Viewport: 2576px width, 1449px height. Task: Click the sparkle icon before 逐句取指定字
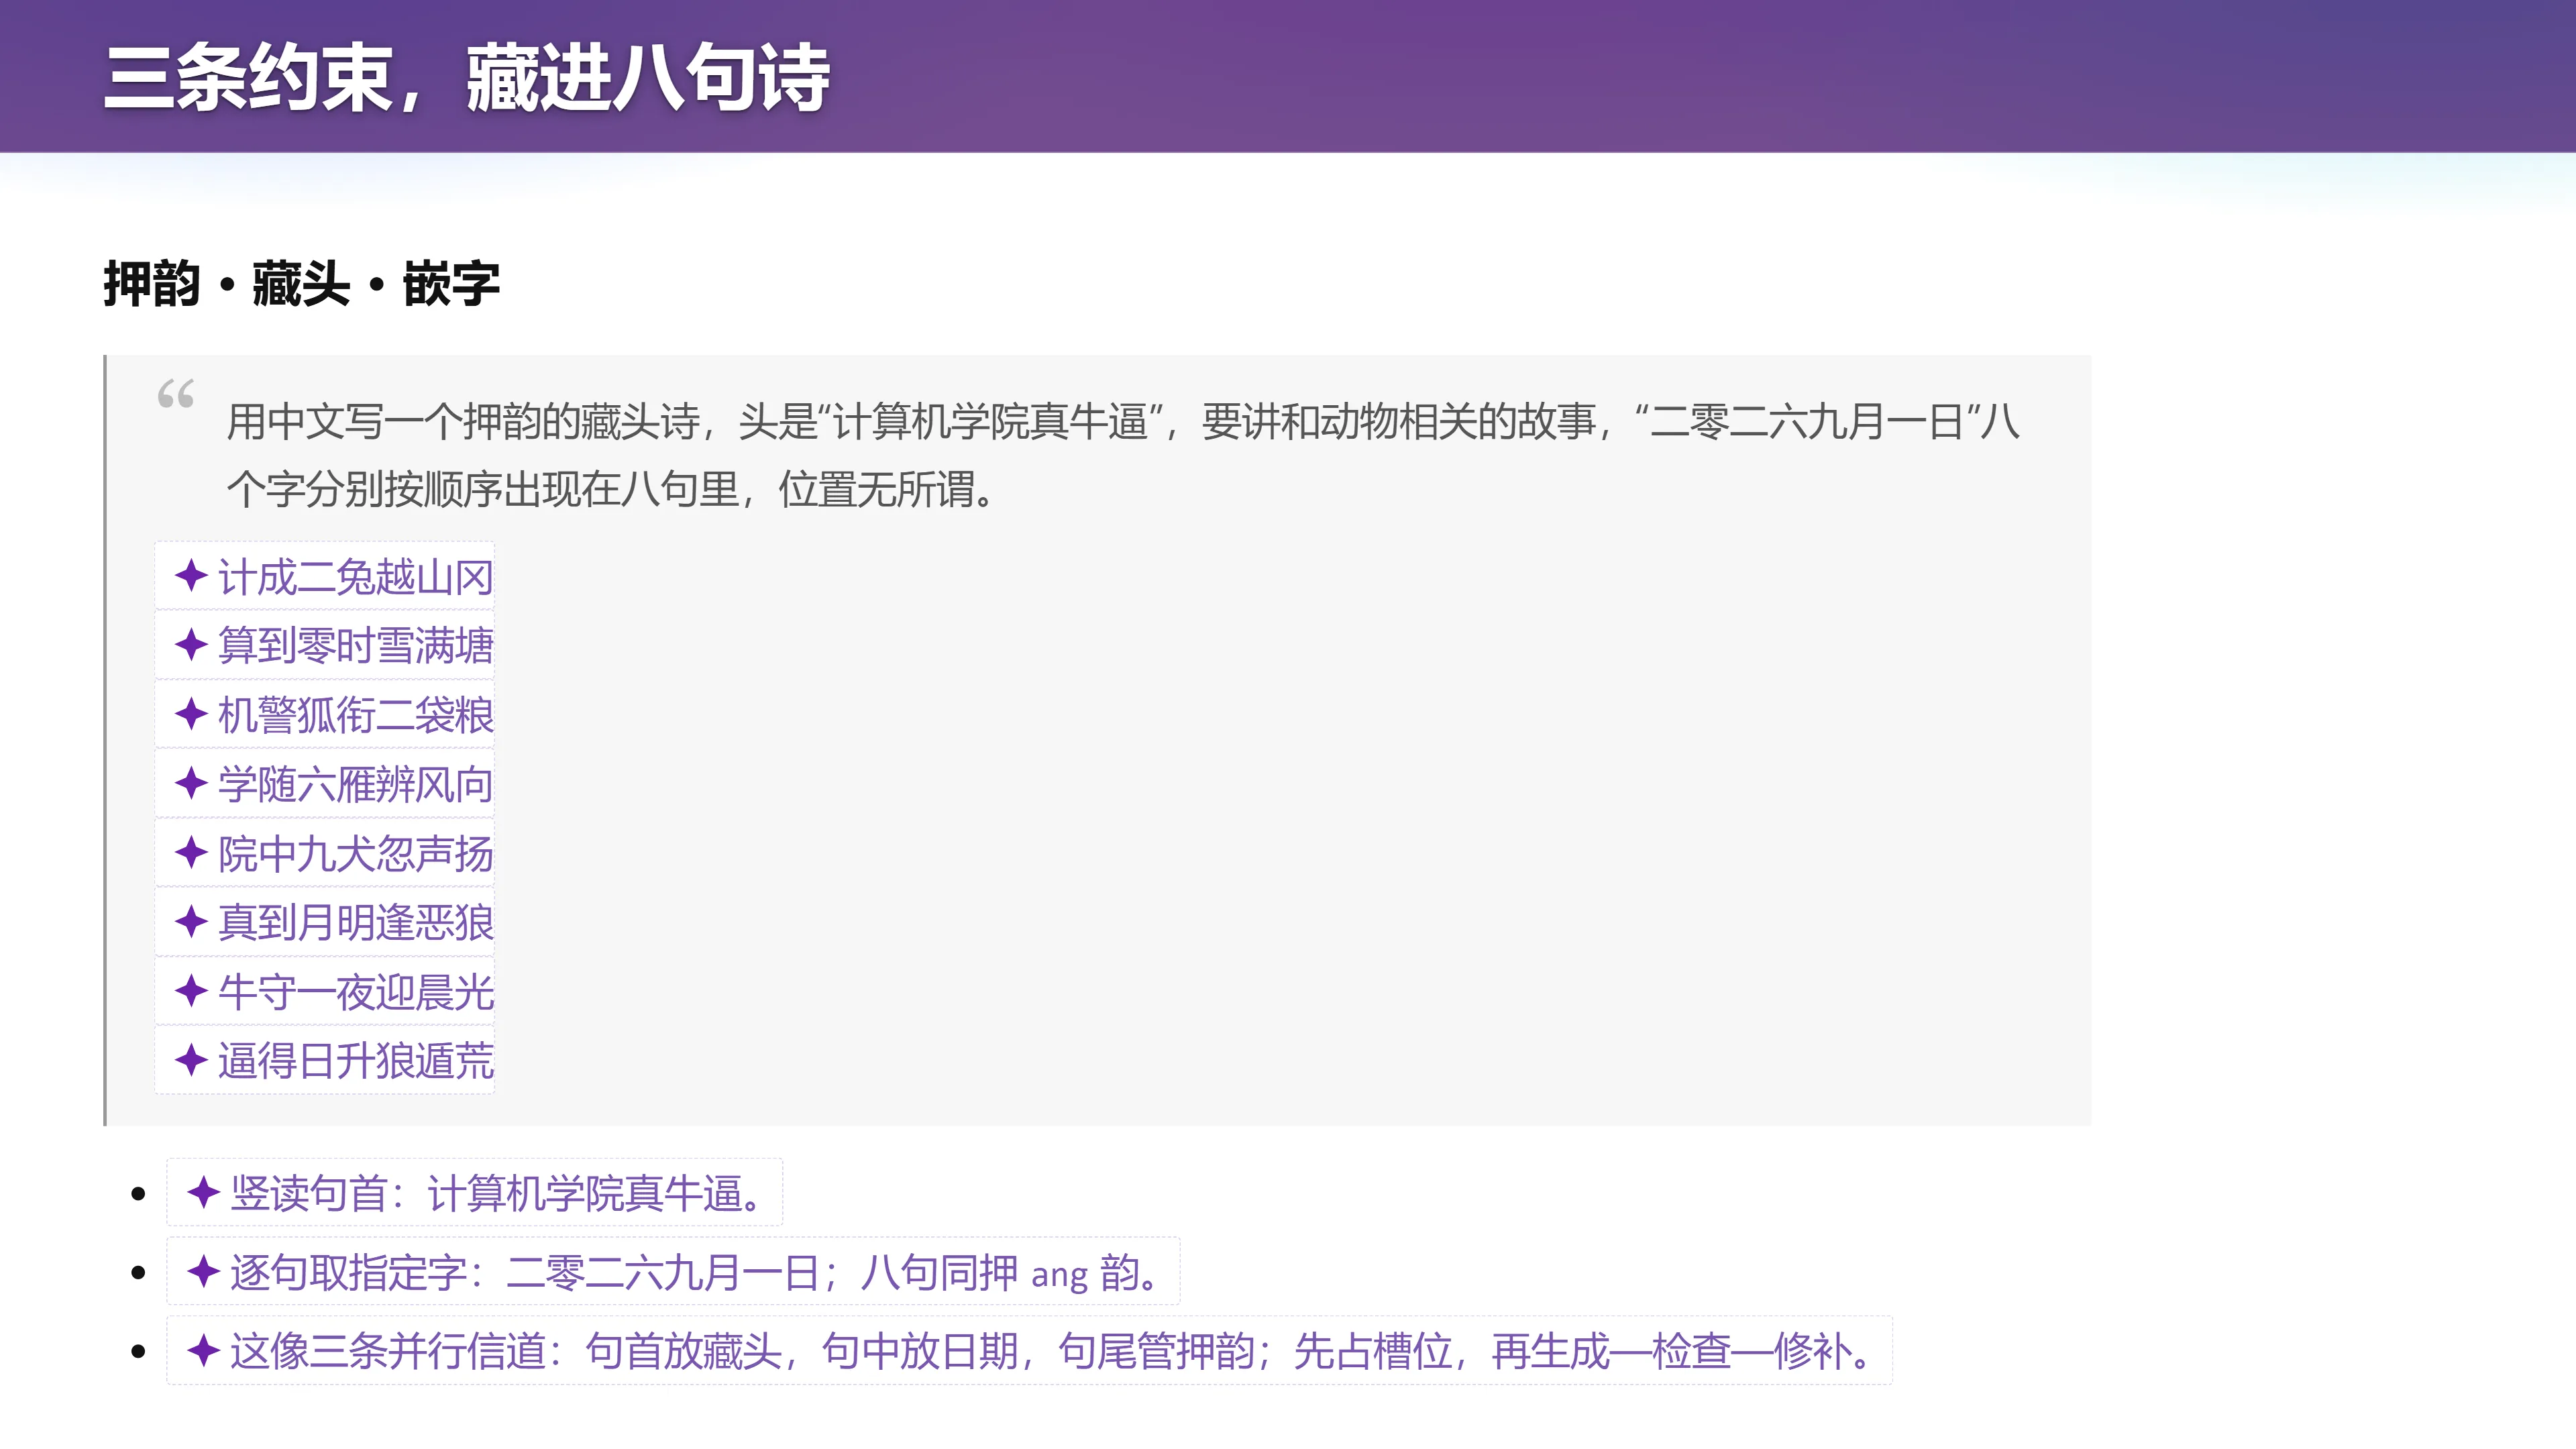[x=204, y=1272]
